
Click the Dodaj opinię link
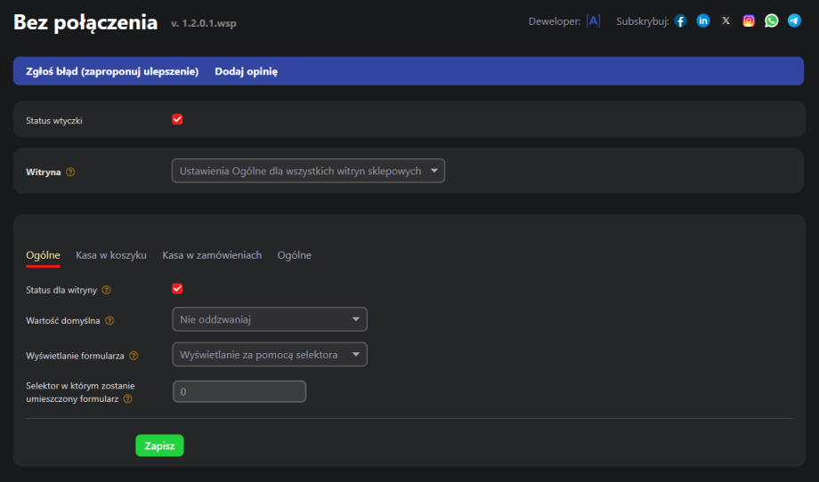(x=247, y=71)
